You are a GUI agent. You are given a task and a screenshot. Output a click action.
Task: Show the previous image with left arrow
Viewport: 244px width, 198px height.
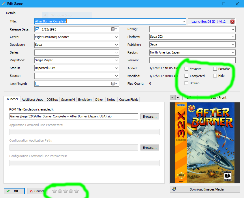(172, 98)
